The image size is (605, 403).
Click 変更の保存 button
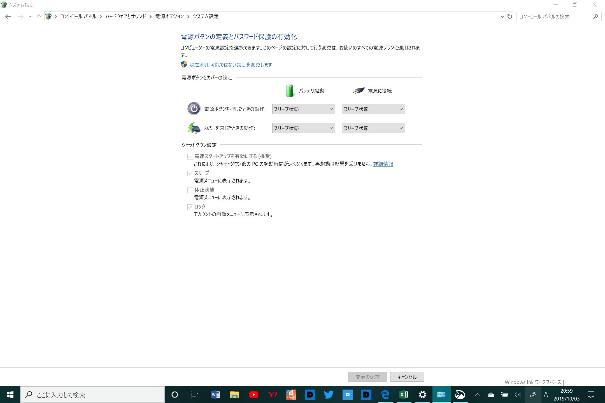tap(368, 377)
